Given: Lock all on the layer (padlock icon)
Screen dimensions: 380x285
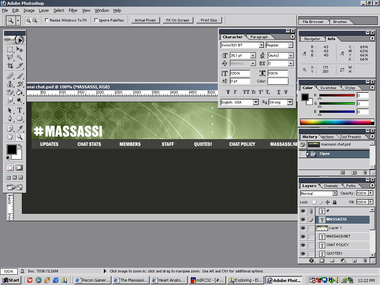Looking at the screenshot, I should 334,202.
